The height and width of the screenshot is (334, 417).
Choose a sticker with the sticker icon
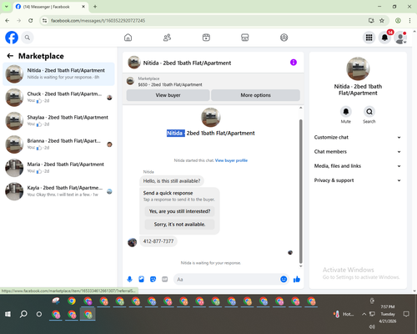tap(153, 279)
